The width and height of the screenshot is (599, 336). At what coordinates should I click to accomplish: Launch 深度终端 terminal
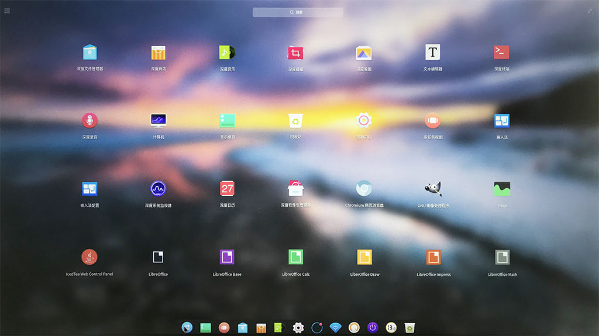tap(501, 53)
